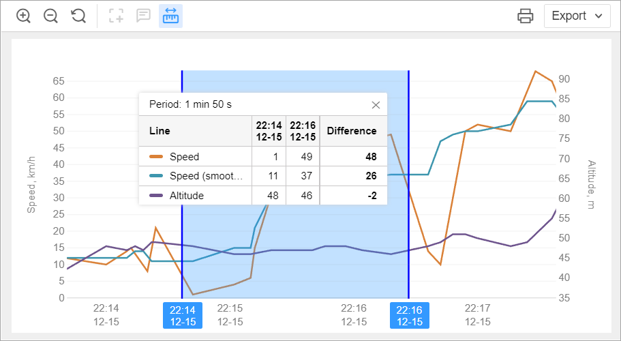Viewport: 621px width, 341px height.
Task: Print the chart
Action: [x=525, y=16]
